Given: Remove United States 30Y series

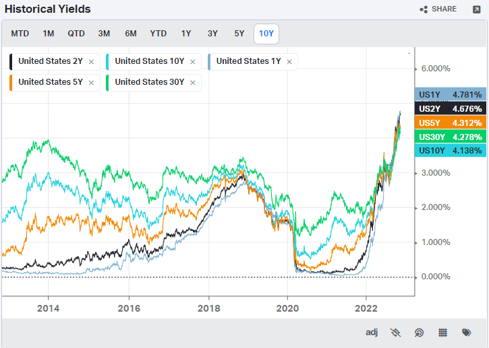Looking at the screenshot, I should point(193,83).
